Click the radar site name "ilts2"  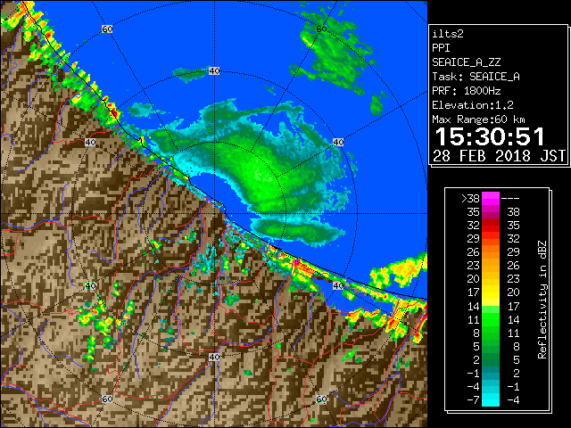click(448, 34)
